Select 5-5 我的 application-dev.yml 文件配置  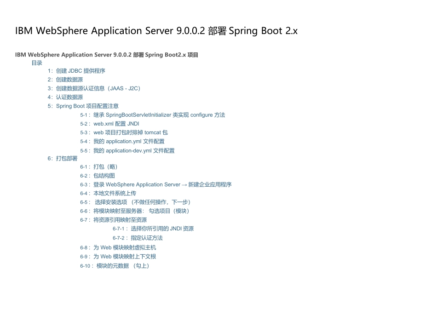tap(127, 151)
